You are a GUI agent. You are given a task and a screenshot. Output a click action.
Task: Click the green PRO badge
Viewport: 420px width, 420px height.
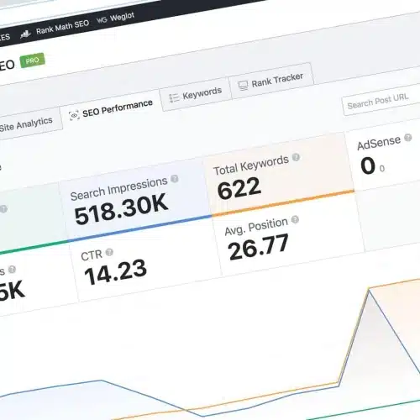(33, 60)
